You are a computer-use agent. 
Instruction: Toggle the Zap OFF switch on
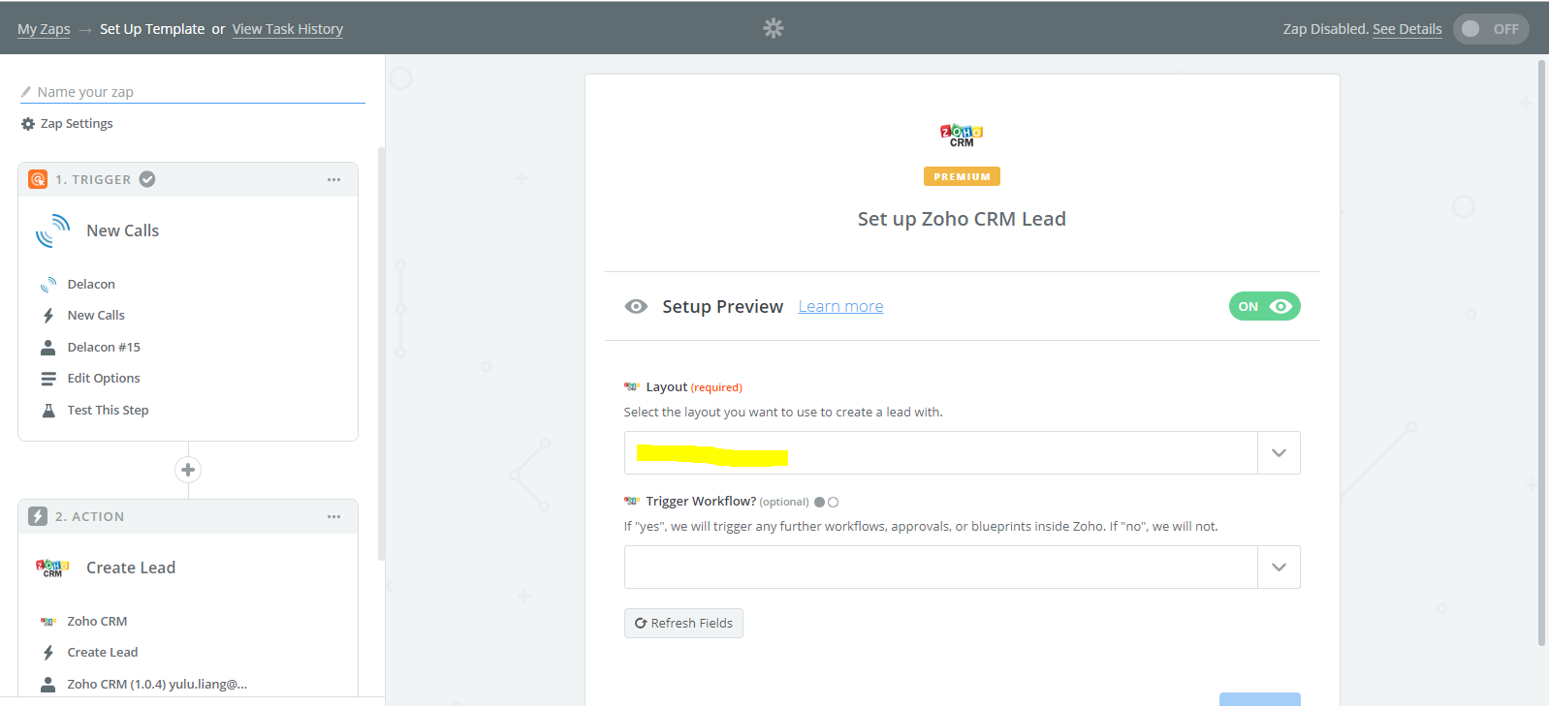coord(1491,29)
